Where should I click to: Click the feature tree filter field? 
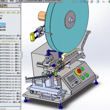(x=10, y=9)
